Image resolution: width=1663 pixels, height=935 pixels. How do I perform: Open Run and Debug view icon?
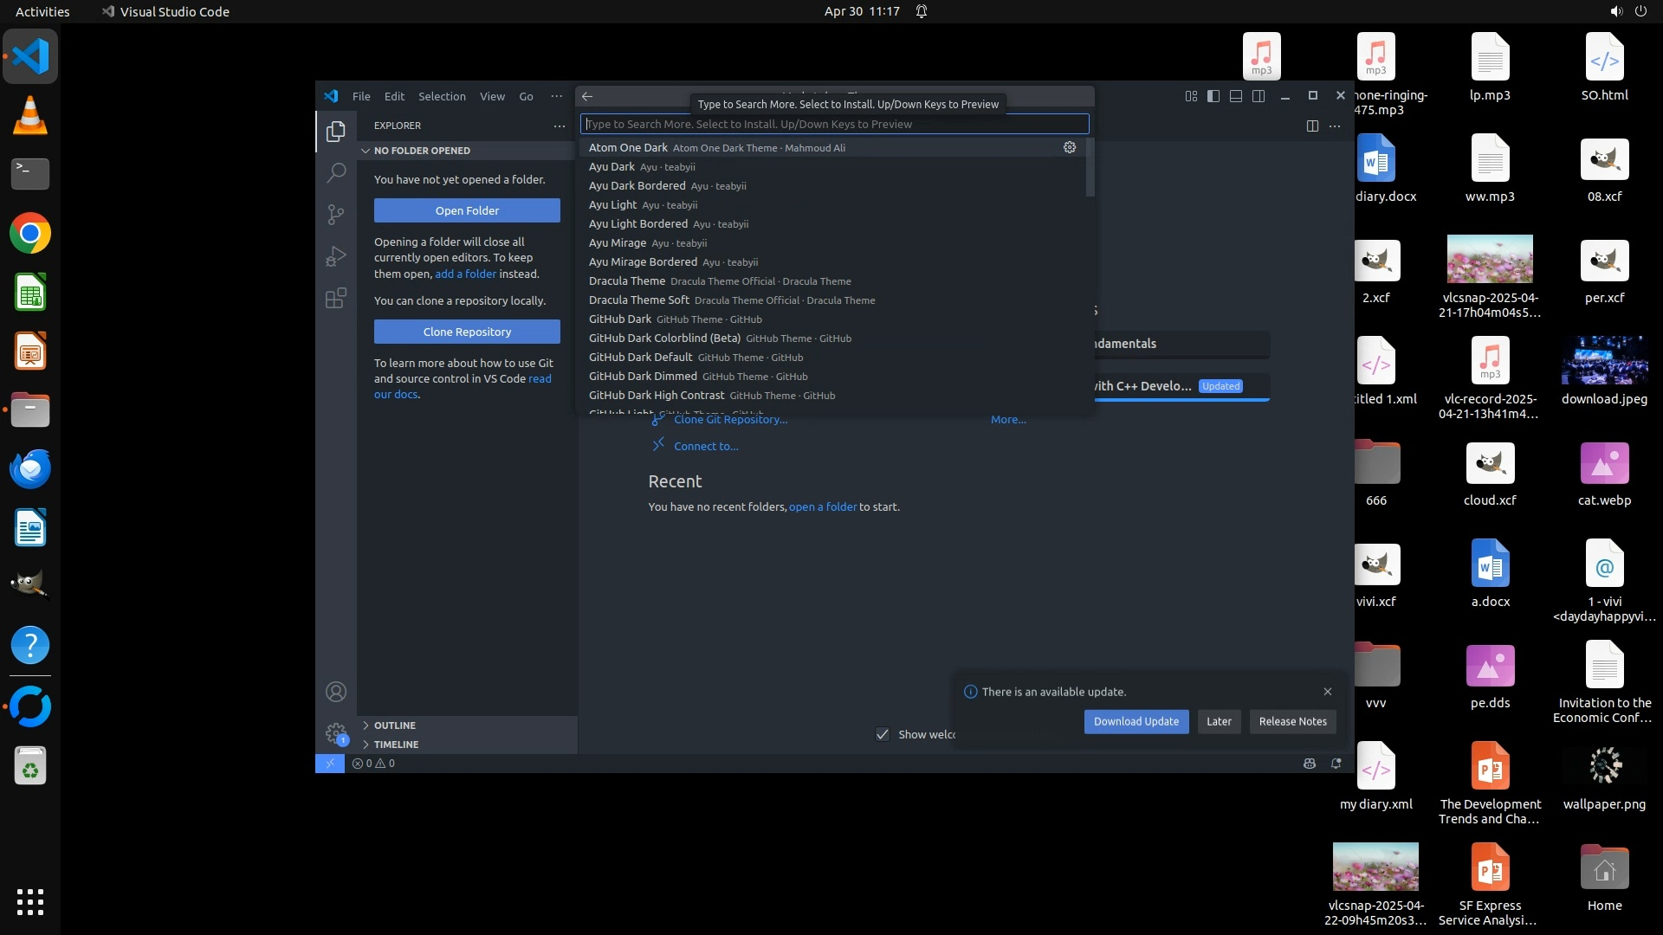pyautogui.click(x=336, y=256)
